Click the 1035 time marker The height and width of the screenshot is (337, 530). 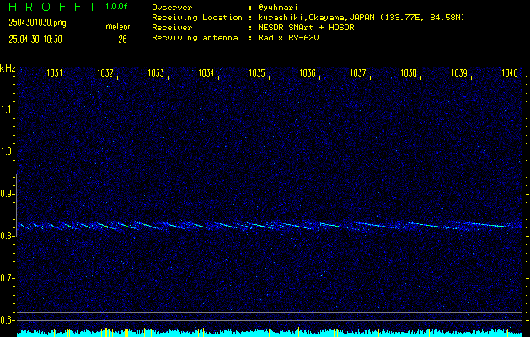click(x=257, y=72)
